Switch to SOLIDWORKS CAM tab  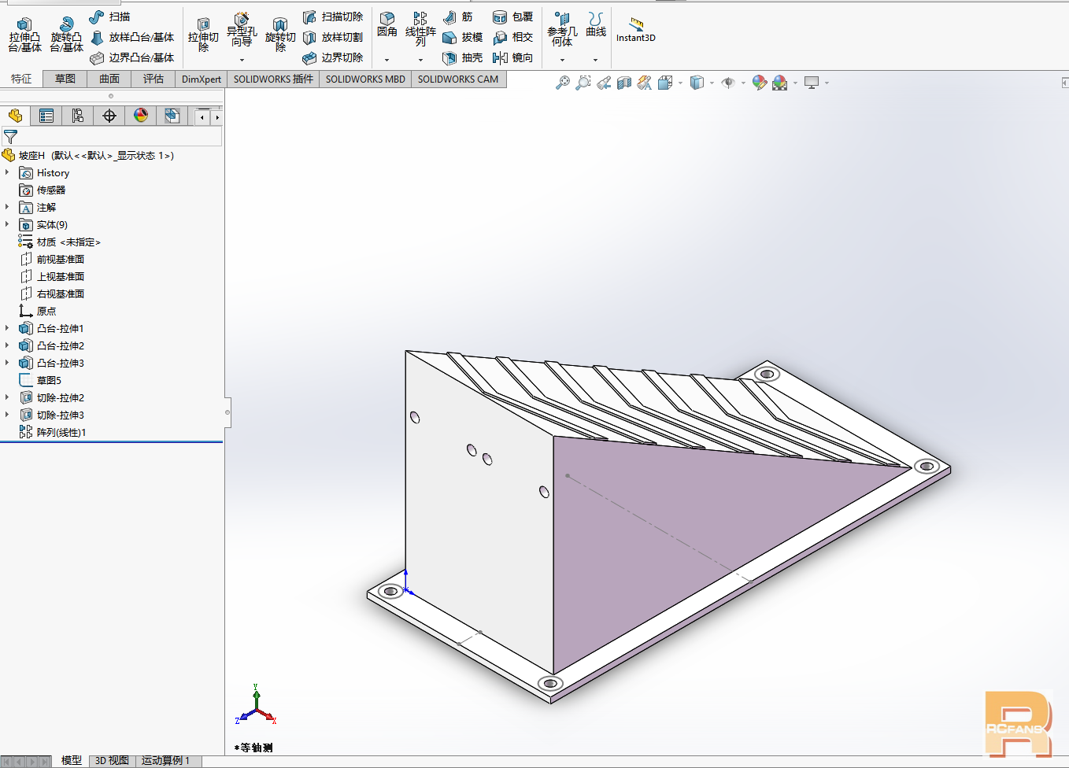pos(458,79)
